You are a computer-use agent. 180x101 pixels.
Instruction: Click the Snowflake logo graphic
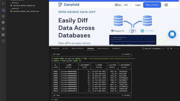[x=147, y=31]
